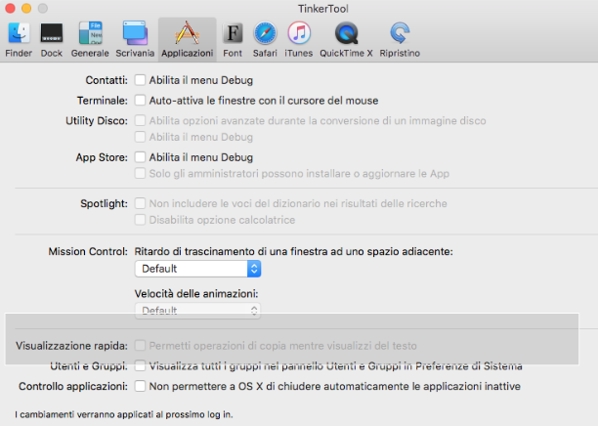Open the Scrivania pane

pos(135,40)
